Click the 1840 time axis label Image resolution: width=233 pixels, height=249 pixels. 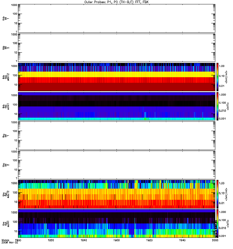point(84,240)
